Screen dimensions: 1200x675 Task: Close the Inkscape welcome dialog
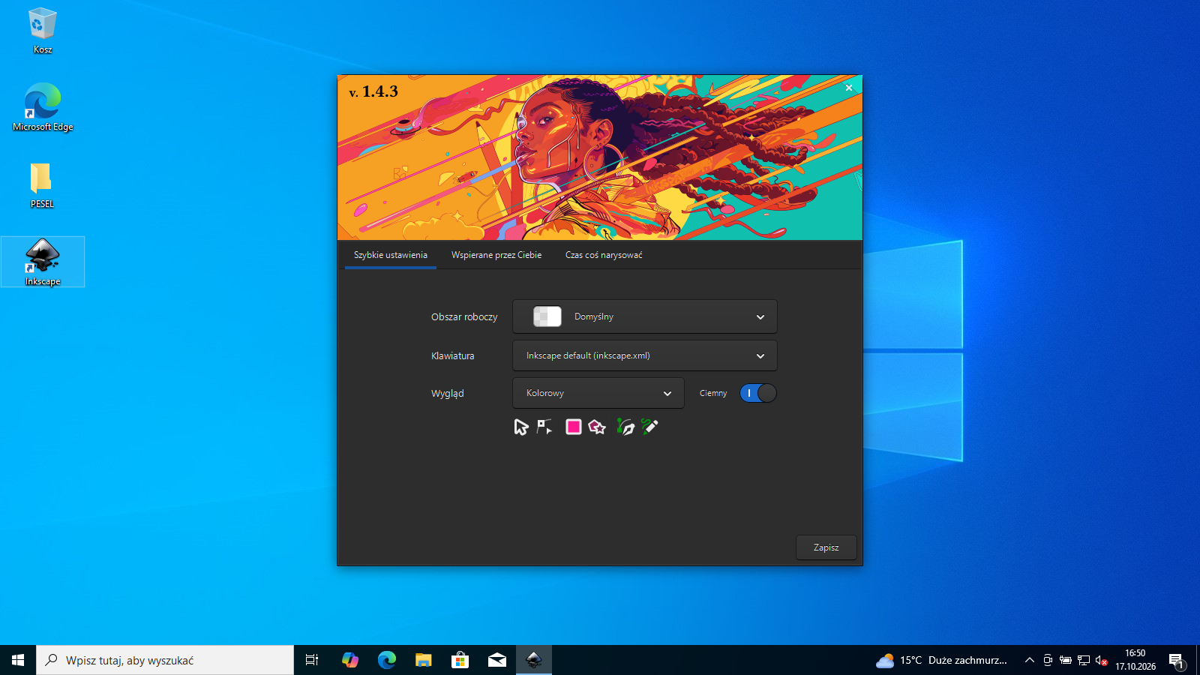849,88
